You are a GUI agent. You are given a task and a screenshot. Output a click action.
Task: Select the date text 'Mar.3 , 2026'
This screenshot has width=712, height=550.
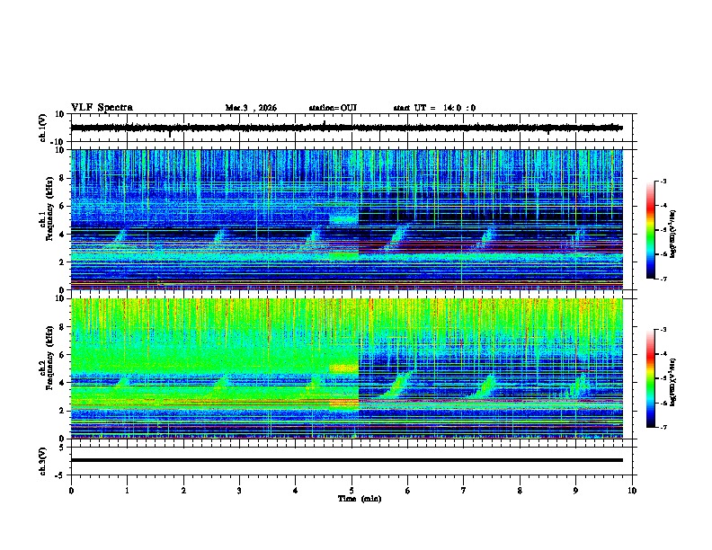coord(251,108)
